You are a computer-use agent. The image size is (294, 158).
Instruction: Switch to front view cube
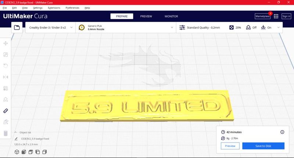(24, 152)
